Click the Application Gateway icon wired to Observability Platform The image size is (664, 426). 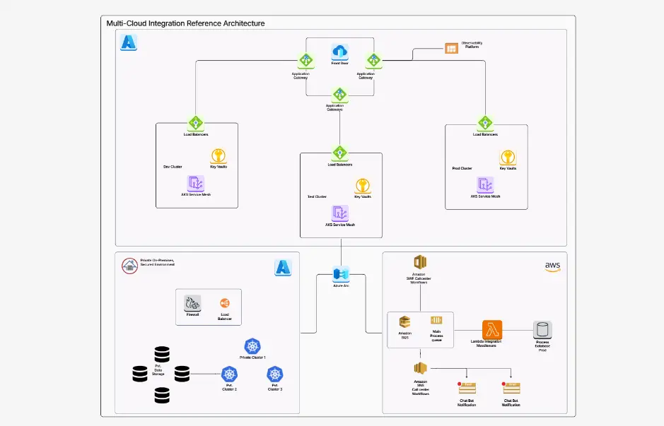373,61
